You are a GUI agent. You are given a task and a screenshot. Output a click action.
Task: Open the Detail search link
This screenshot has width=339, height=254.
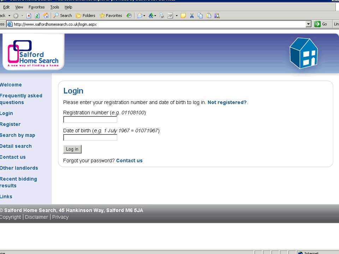(x=16, y=146)
